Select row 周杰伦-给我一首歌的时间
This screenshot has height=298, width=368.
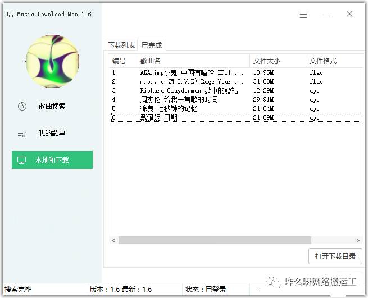tap(237, 99)
